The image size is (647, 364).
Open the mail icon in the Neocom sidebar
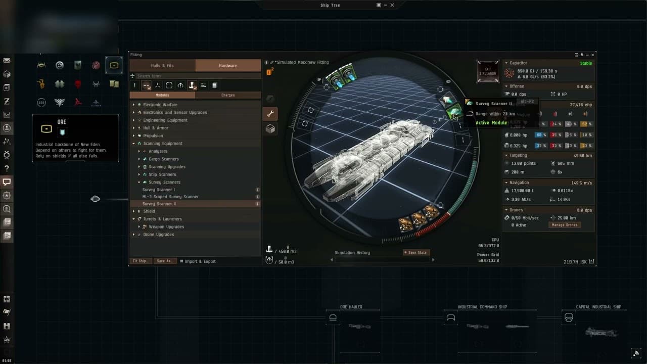tap(7, 61)
